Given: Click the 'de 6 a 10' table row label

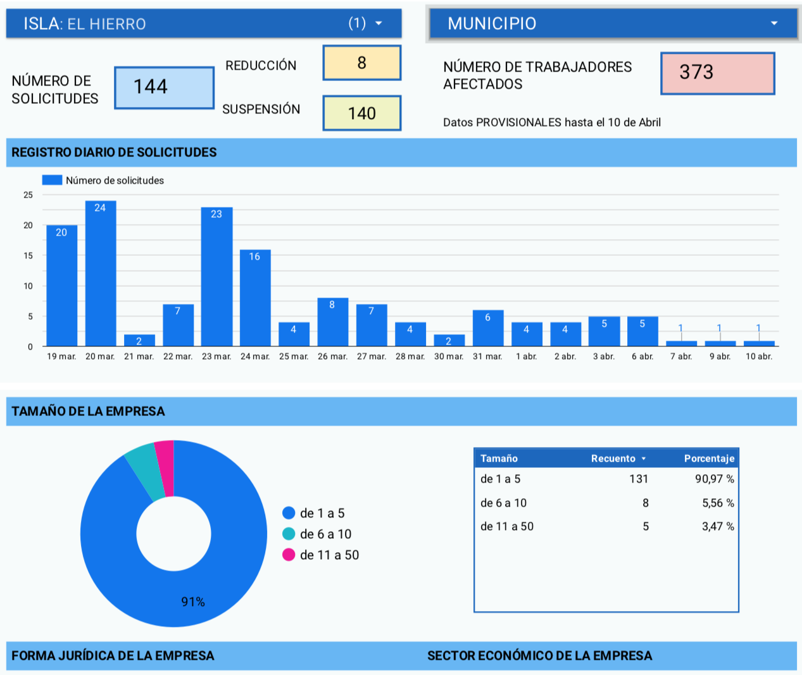Looking at the screenshot, I should coord(503,503).
